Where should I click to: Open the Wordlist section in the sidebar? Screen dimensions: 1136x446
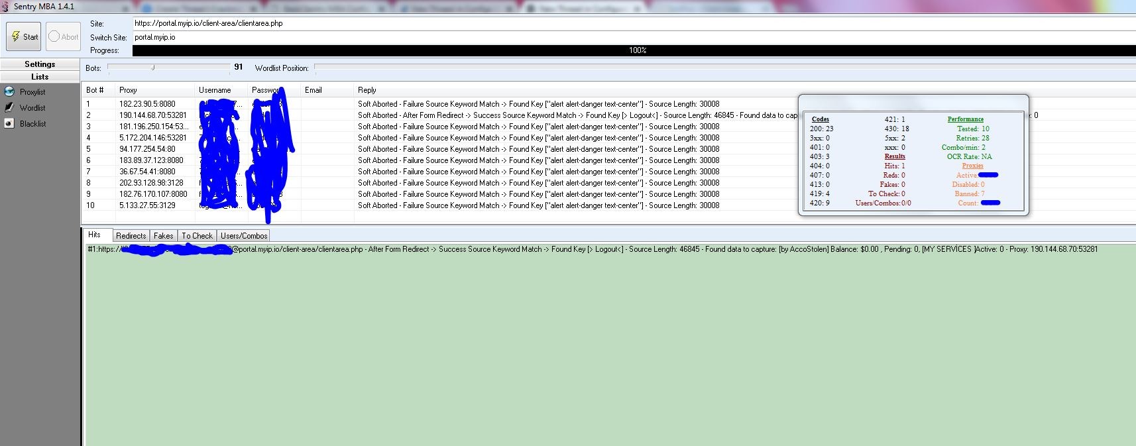coord(32,108)
